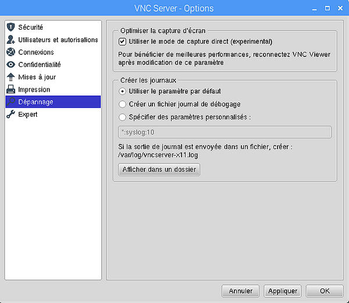
Task: Click the Dépannage magnifier icon
Action: (10, 102)
